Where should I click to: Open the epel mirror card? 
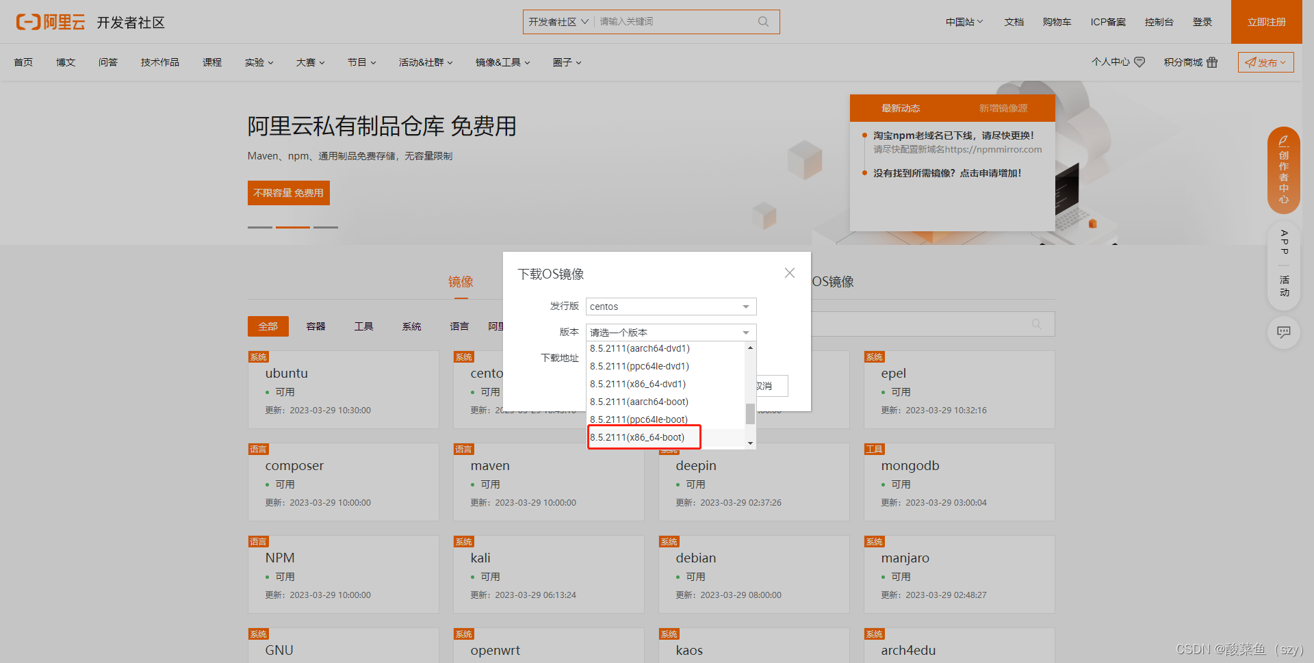pyautogui.click(x=959, y=390)
